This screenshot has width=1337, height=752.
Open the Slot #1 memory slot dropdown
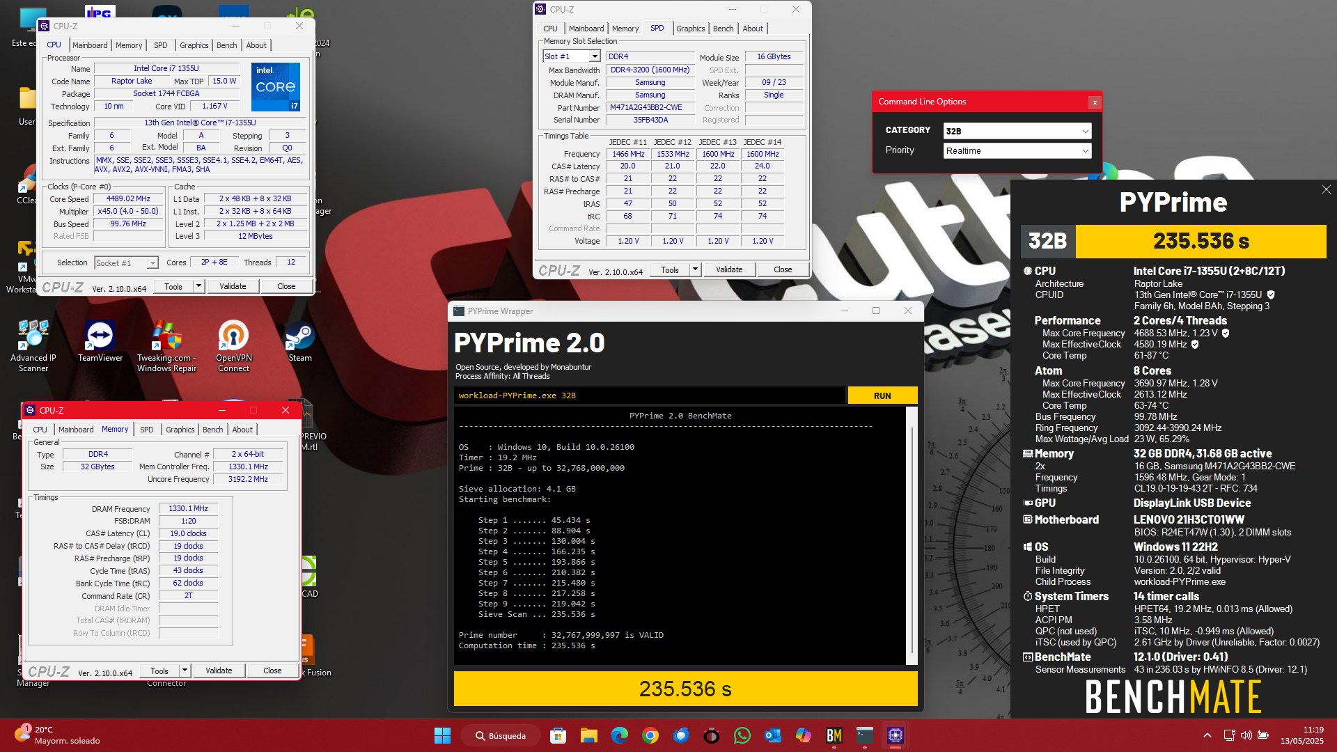point(571,56)
